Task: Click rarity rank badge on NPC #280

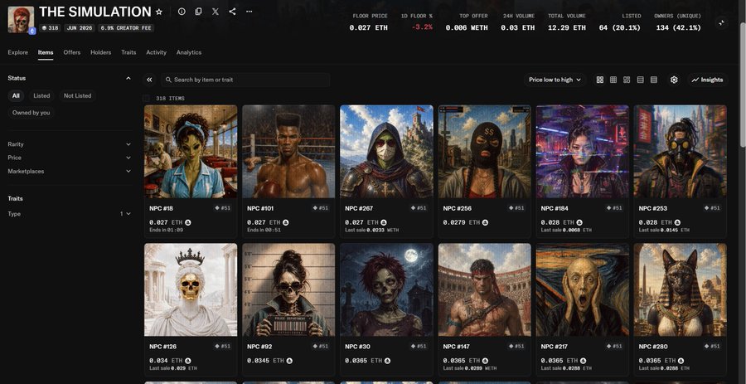Action: coord(713,347)
